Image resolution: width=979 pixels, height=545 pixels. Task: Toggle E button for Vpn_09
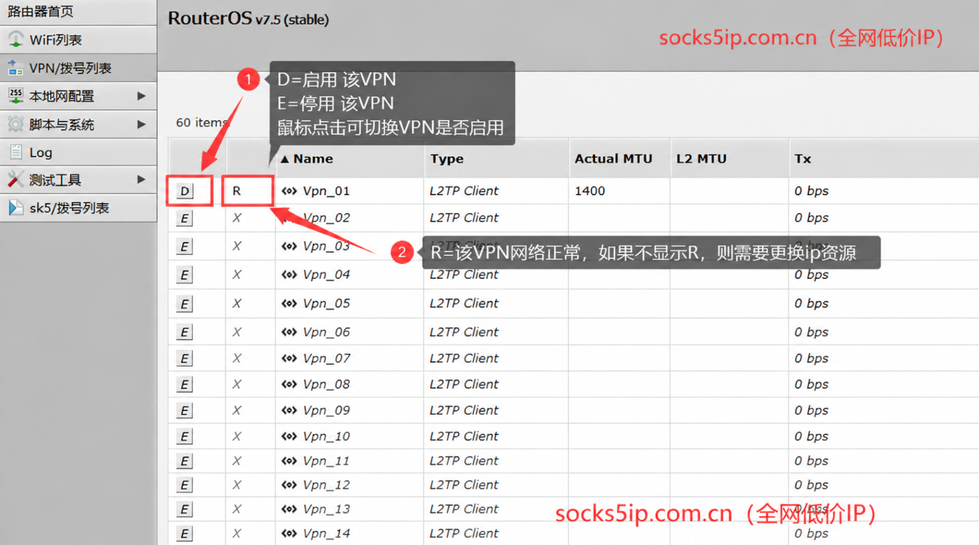184,410
